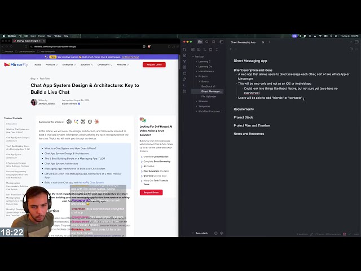Open the MirrorFly Home nav link
Screen dimensions: 361x271
tap(38, 65)
